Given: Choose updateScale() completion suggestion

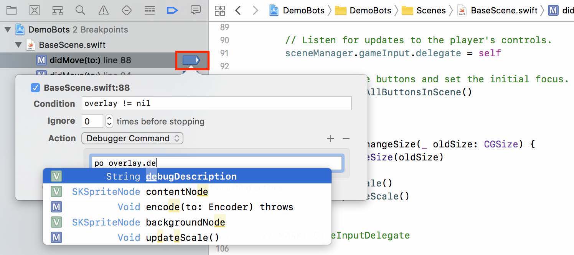Looking at the screenshot, I should point(187,237).
